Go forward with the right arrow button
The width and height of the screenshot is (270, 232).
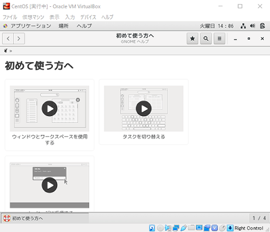point(19,38)
